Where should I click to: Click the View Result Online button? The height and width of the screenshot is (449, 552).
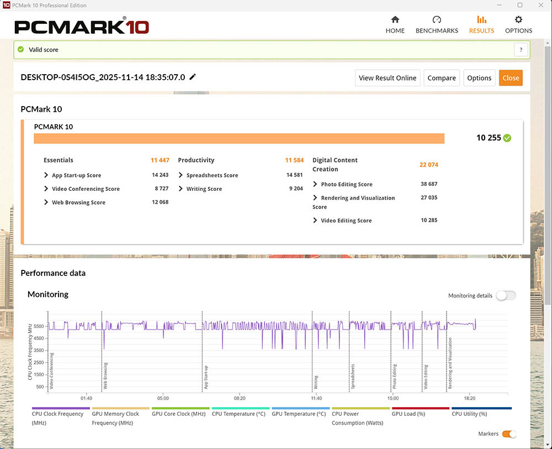(x=388, y=78)
